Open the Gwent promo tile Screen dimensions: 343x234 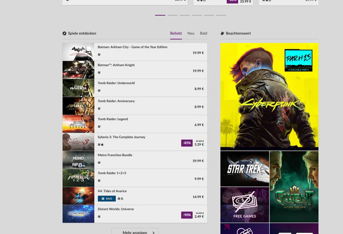[294, 187]
